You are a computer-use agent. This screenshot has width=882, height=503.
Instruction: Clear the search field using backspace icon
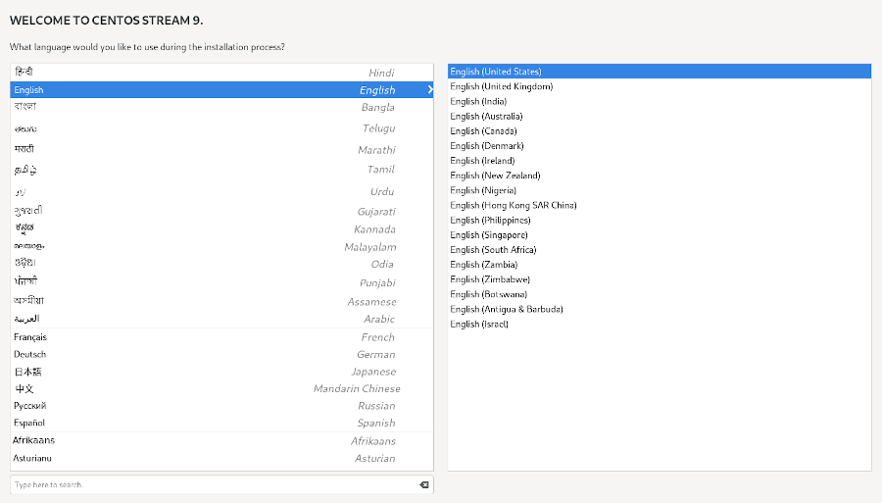(x=423, y=484)
